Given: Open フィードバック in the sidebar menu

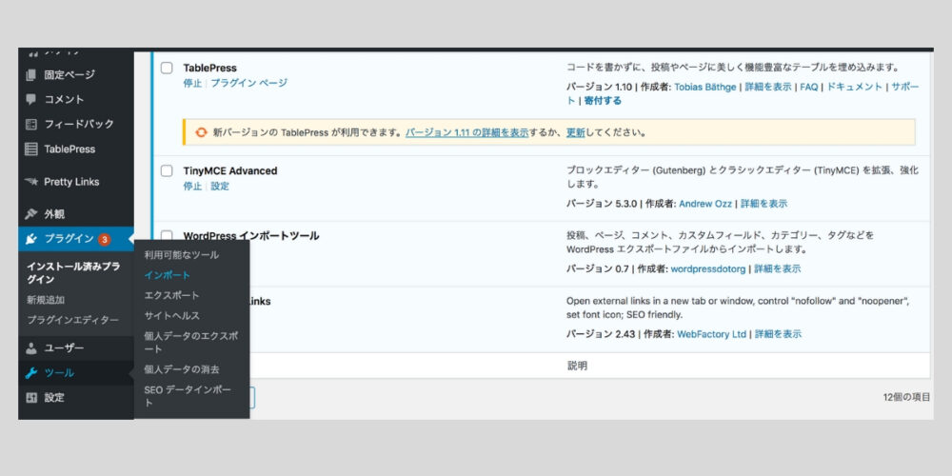Looking at the screenshot, I should pyautogui.click(x=78, y=125).
